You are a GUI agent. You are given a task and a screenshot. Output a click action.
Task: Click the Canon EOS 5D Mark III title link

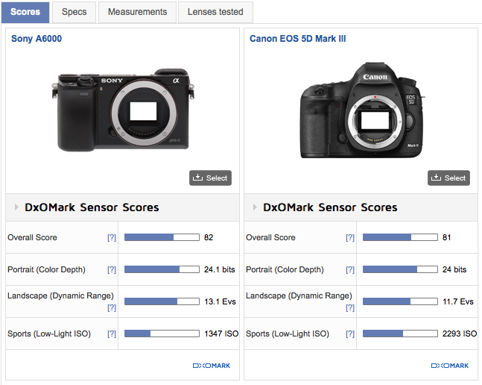pos(297,39)
